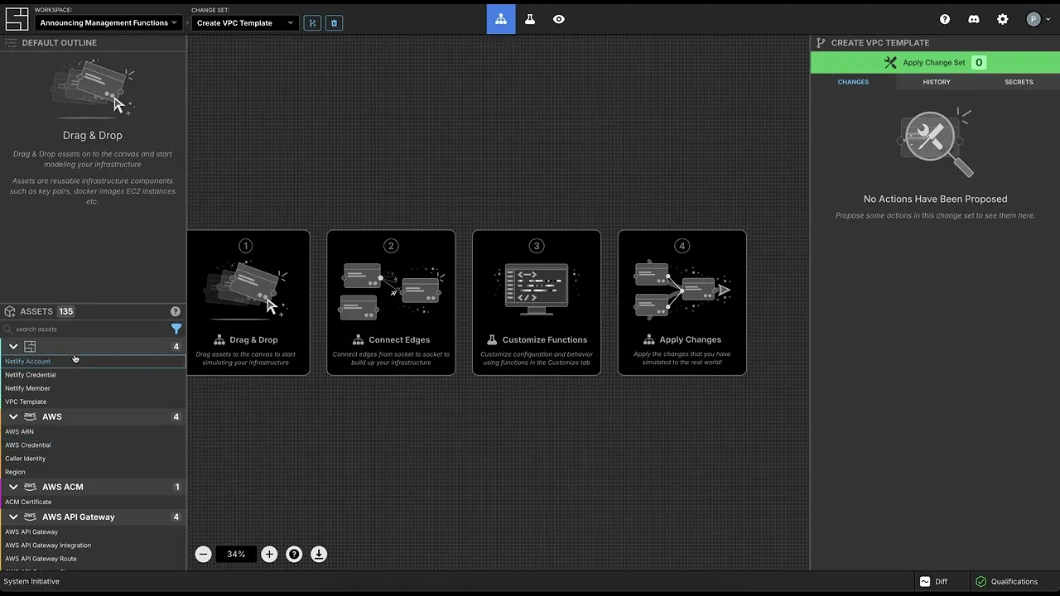Click the search assets input field
Image resolution: width=1060 pixels, height=596 pixels.
(87, 329)
